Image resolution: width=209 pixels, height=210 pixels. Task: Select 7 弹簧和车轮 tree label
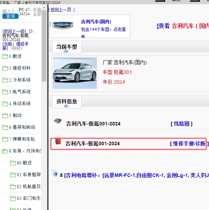tap(22, 139)
